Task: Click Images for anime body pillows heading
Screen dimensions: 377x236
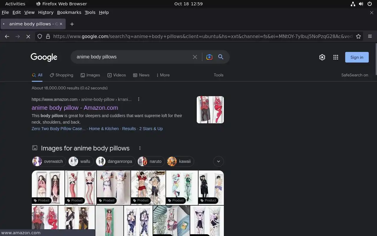Action: (x=85, y=148)
